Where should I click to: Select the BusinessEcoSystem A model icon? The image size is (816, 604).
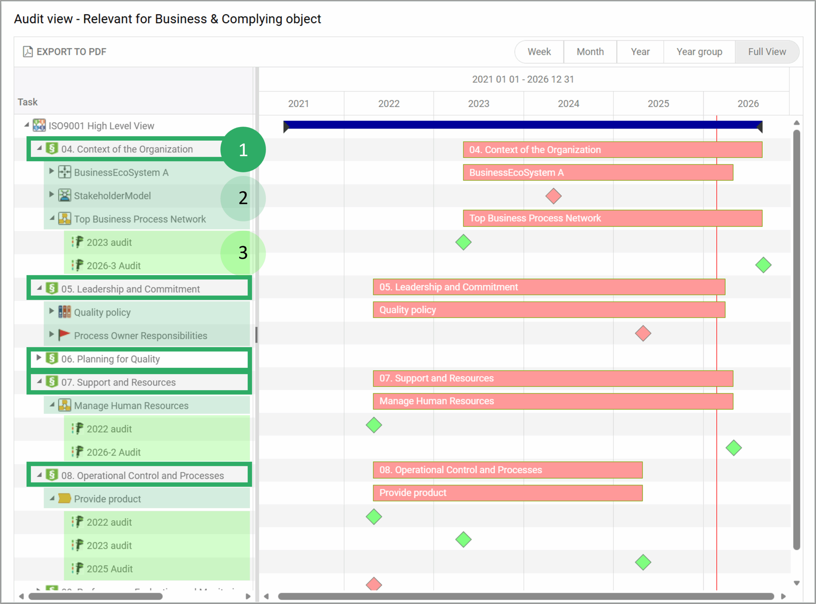point(64,172)
